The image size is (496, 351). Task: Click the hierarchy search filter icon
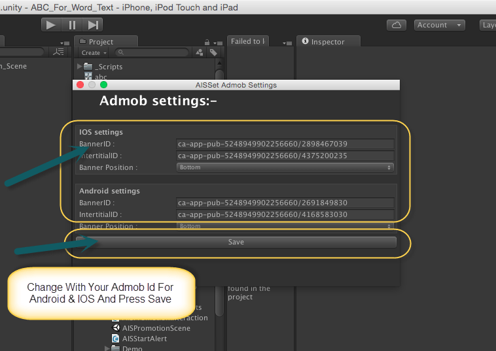[60, 52]
